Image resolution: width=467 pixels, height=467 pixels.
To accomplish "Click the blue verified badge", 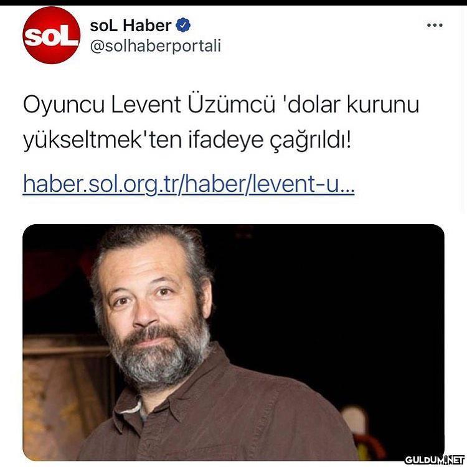I will point(183,26).
